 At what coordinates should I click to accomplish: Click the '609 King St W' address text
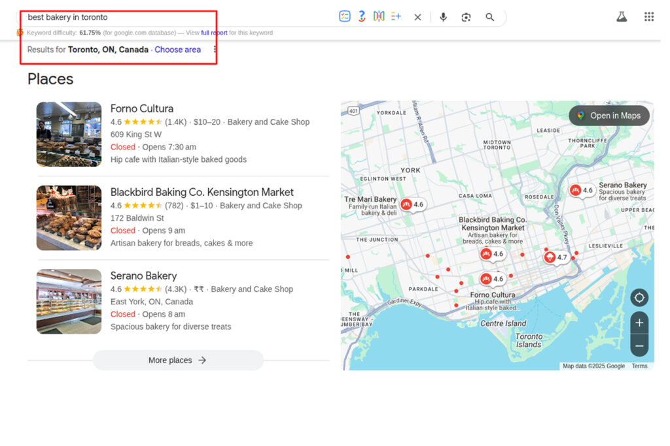point(136,135)
